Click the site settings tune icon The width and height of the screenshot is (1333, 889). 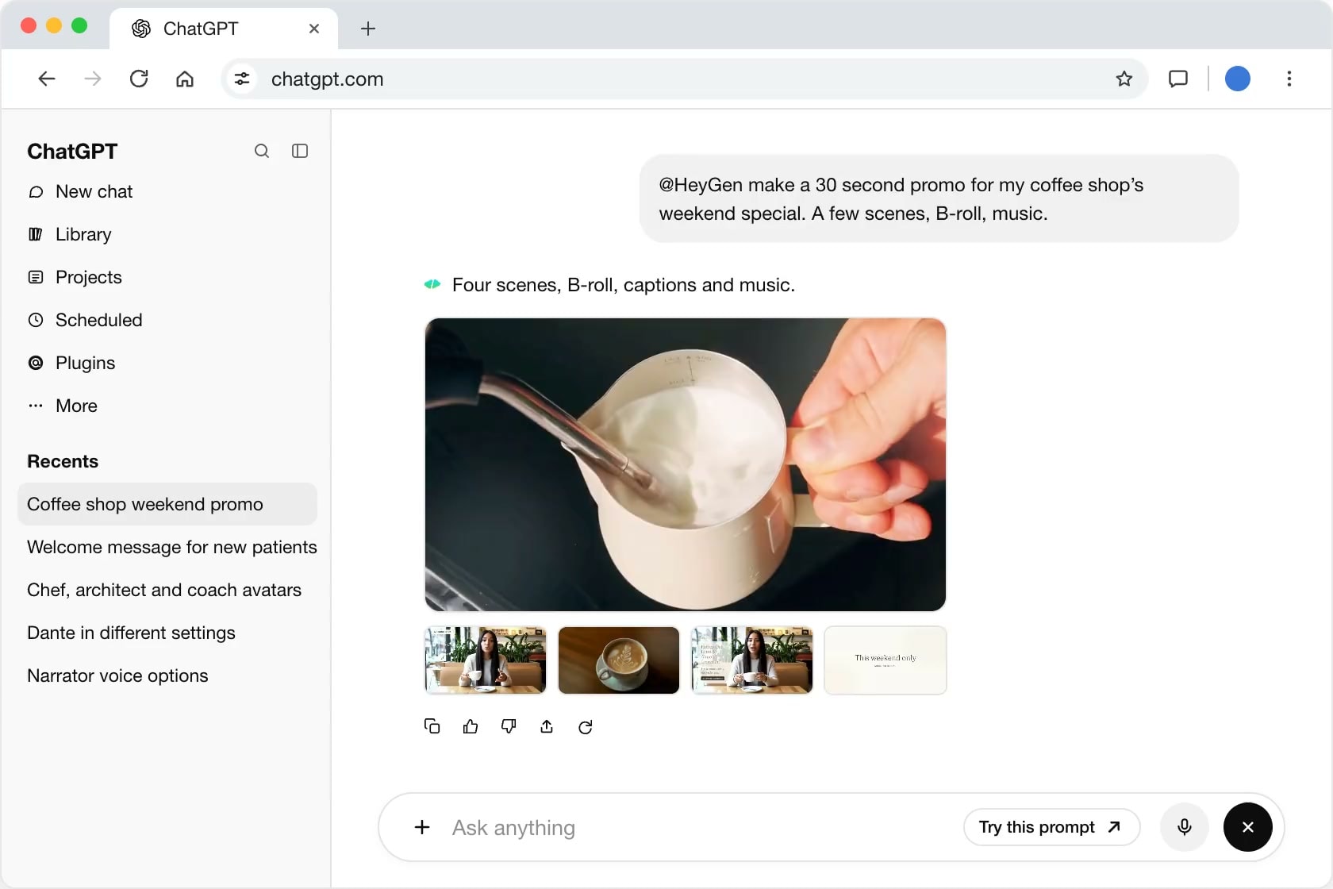click(242, 79)
